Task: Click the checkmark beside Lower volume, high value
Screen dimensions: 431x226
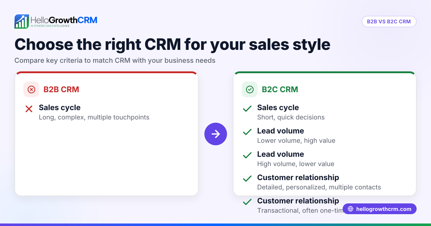Action: point(247,132)
